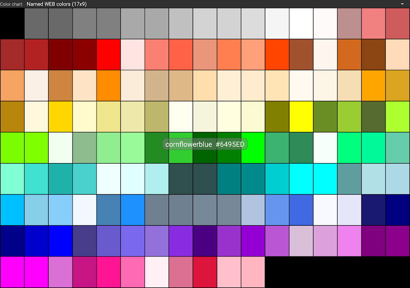
Task: Choose the hot pink swatch
Action: coord(133,272)
